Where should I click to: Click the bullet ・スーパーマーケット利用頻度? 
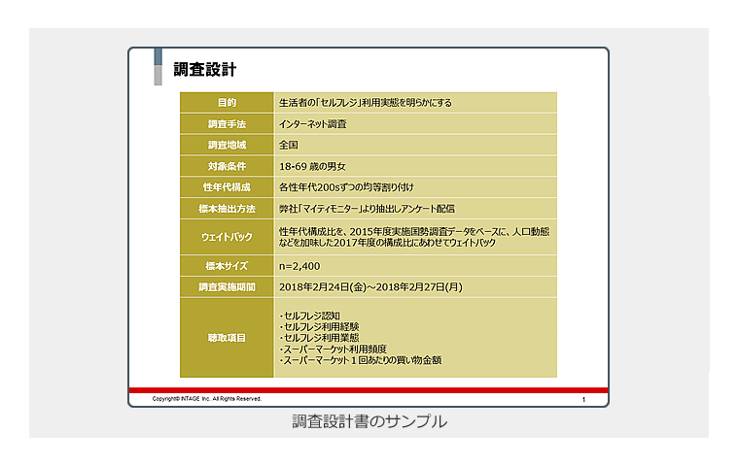(333, 349)
